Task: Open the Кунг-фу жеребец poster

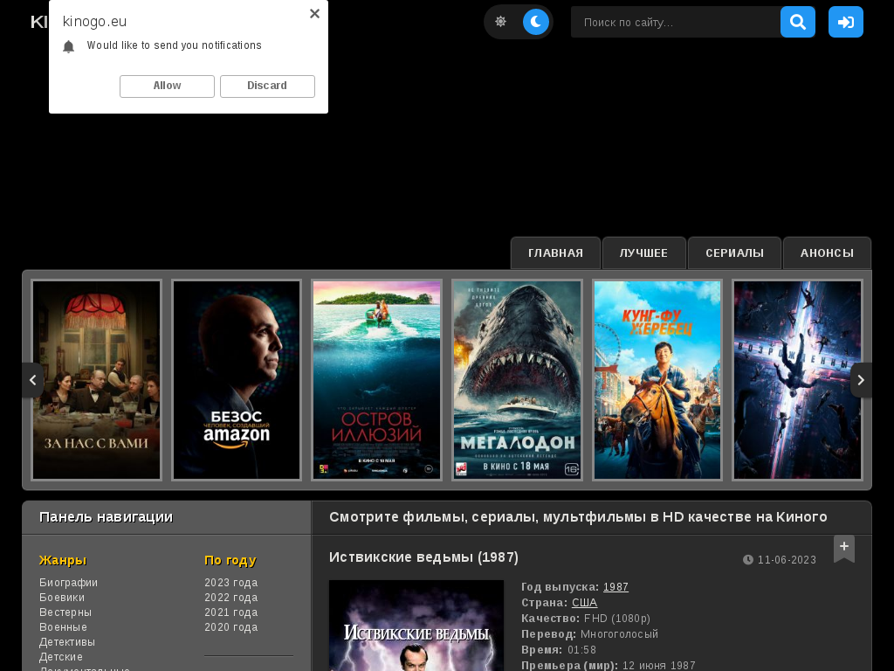Action: tap(657, 380)
